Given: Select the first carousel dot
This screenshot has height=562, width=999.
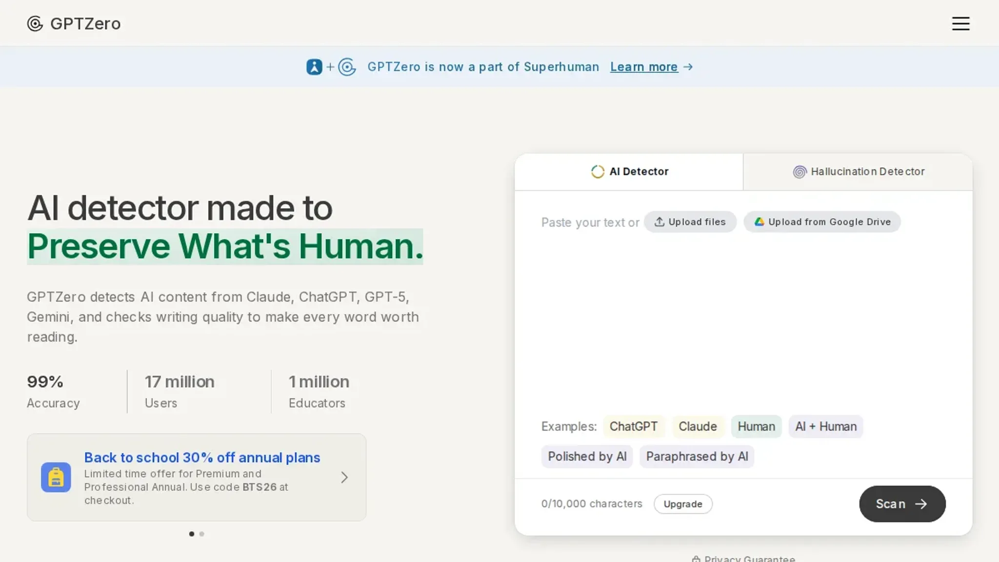Looking at the screenshot, I should [x=192, y=534].
